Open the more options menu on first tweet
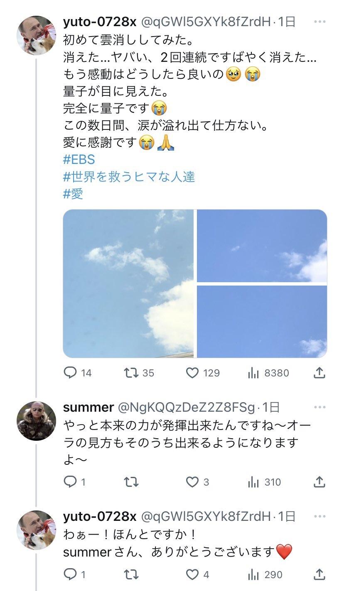The image size is (344, 591). point(320,22)
